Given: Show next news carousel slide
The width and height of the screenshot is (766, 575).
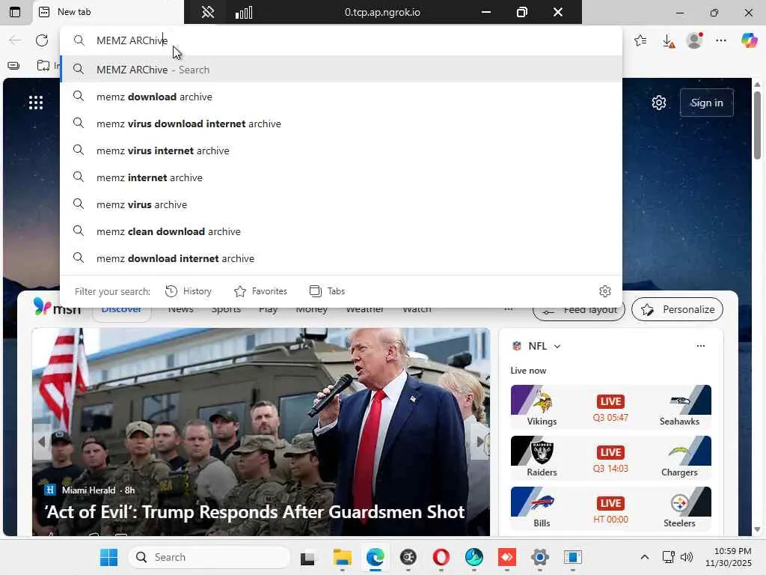Looking at the screenshot, I should (x=480, y=442).
